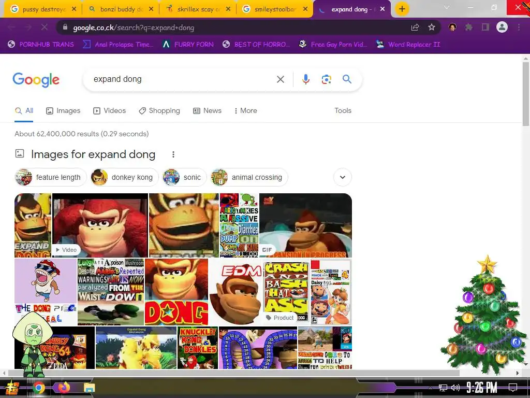Open the Video Donkey Kong thumbnail
This screenshot has height=398, width=530.
[x=100, y=225]
